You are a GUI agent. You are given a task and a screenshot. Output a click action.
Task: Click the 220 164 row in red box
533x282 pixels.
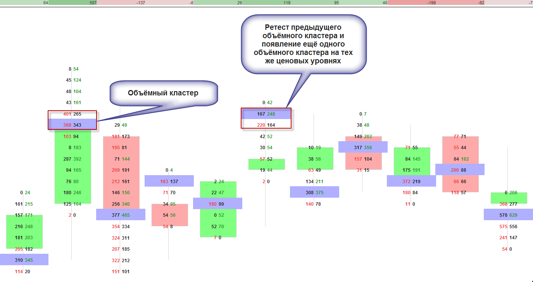point(266,125)
